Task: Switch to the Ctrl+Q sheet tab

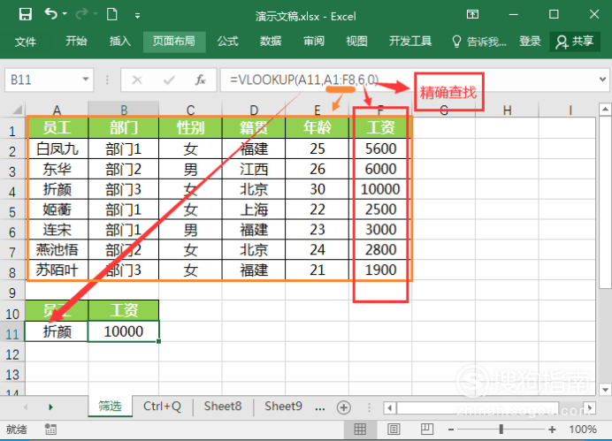Action: [163, 407]
